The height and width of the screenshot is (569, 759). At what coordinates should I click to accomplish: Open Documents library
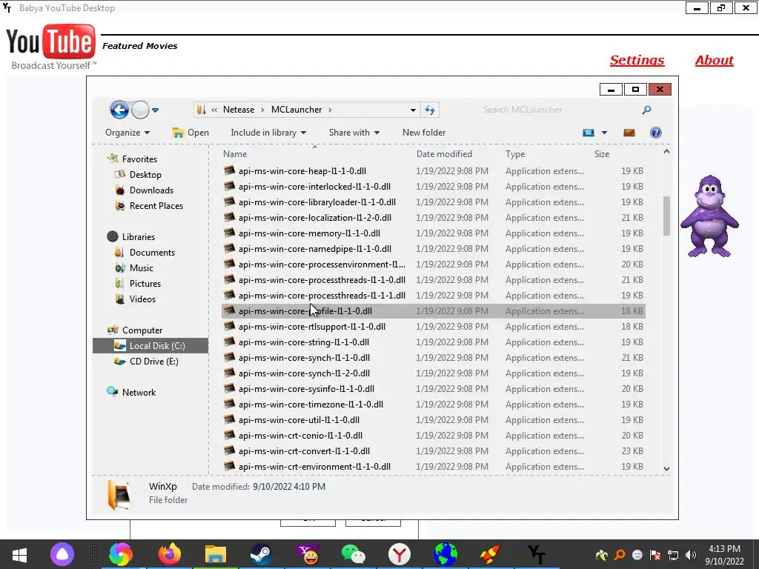(152, 253)
